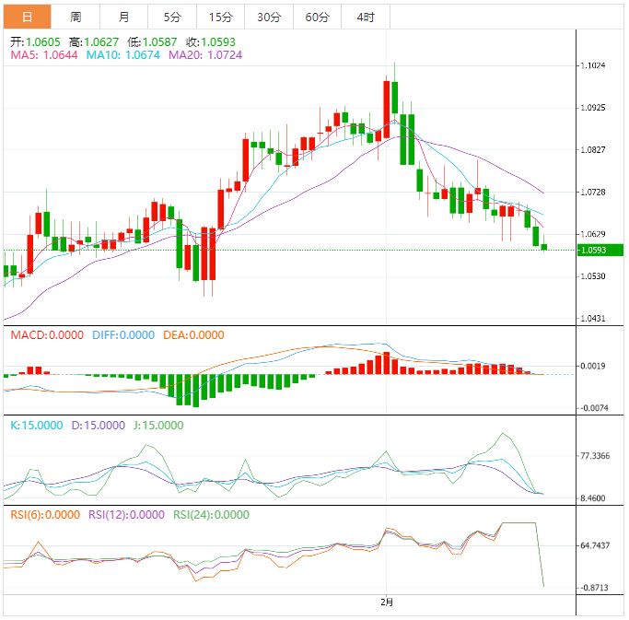Switch to the 周 weekly tab

(76, 17)
